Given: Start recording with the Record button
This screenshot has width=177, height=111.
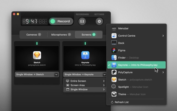Looking at the screenshot, I should click(x=61, y=21).
